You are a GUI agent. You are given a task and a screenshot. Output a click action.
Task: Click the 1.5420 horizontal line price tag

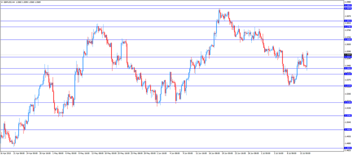347,74
